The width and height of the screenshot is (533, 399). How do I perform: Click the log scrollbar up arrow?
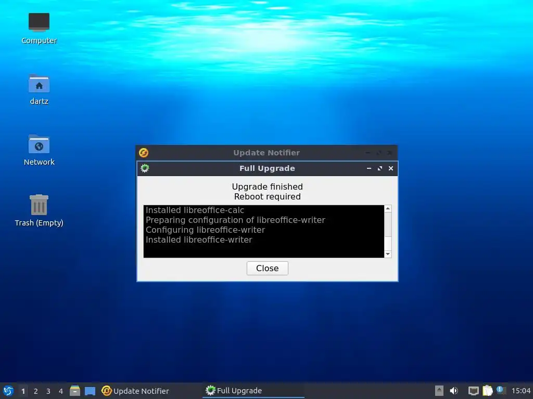point(387,209)
